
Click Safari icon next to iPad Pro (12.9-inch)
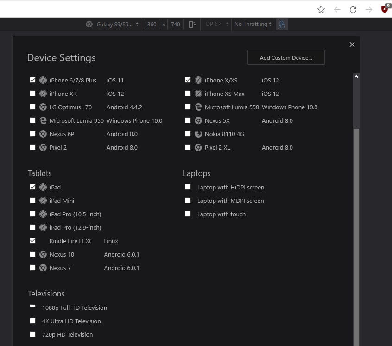(43, 227)
